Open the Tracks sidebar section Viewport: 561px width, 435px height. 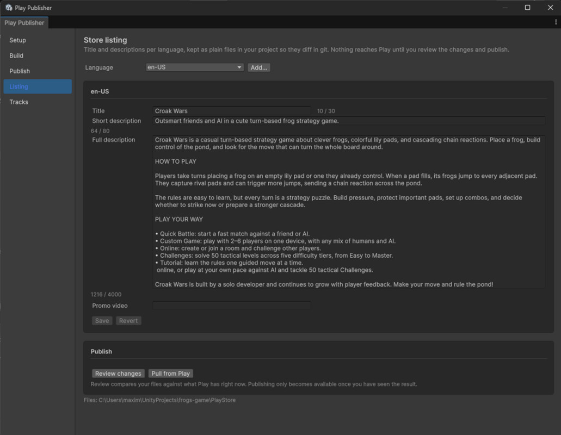point(38,102)
